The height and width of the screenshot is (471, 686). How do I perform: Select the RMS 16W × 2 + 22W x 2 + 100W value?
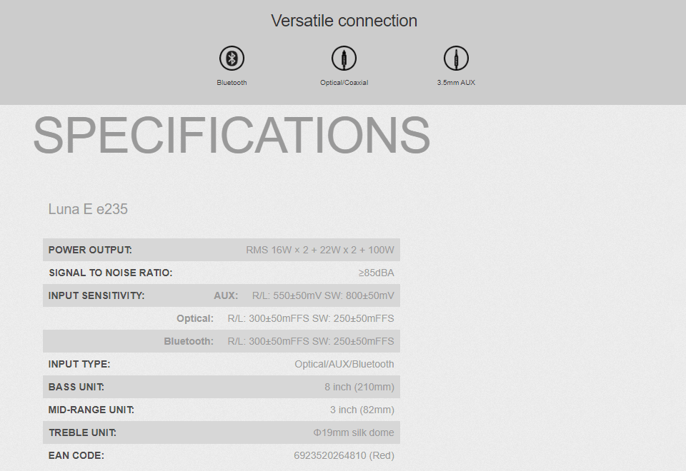point(320,250)
